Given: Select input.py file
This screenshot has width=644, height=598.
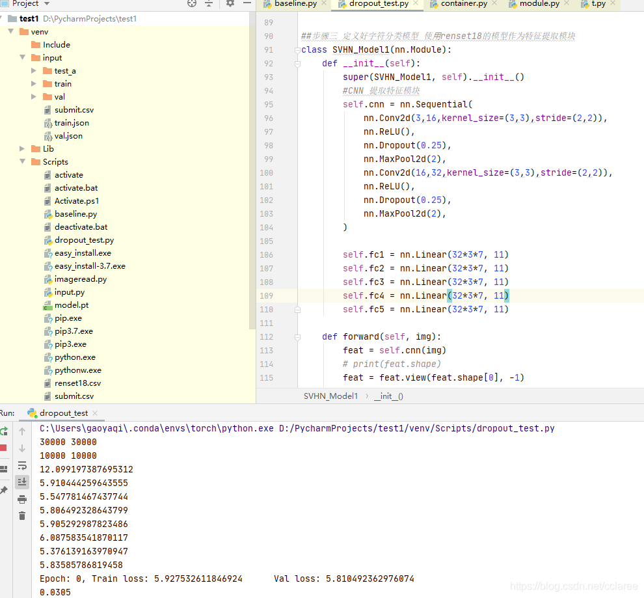Looking at the screenshot, I should point(70,292).
